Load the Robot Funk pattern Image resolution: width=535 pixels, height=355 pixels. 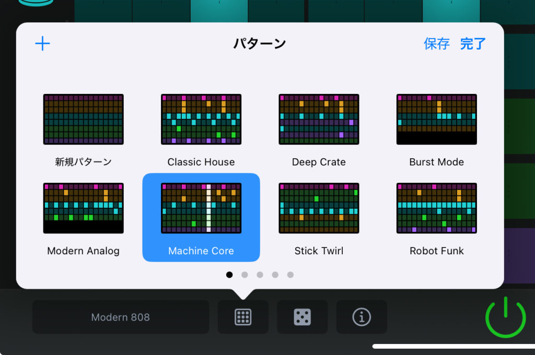click(x=437, y=208)
